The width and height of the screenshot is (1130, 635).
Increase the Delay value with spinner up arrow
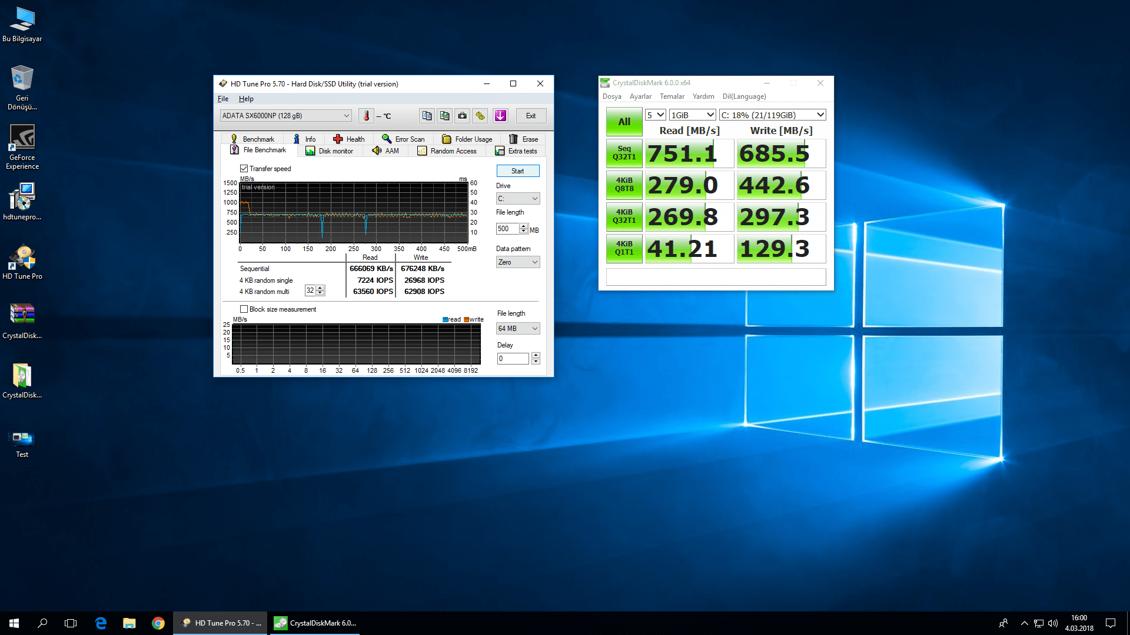click(536, 355)
